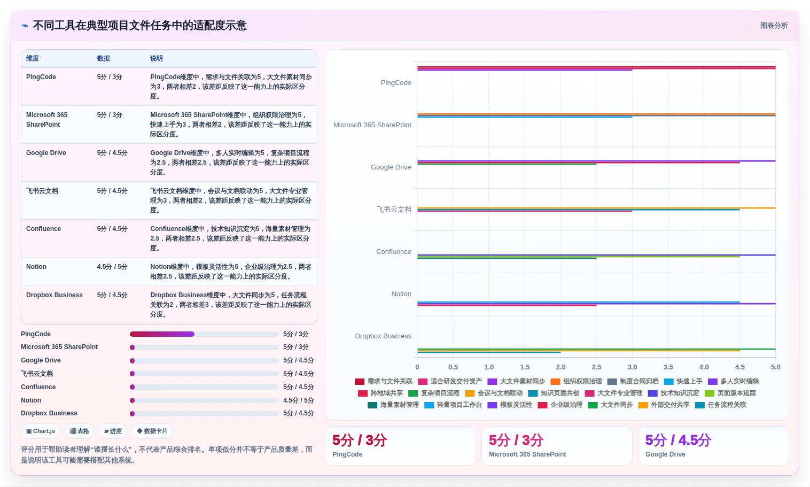This screenshot has height=487, width=810.
Task: Click the Confluence progress bar
Action: coord(204,387)
